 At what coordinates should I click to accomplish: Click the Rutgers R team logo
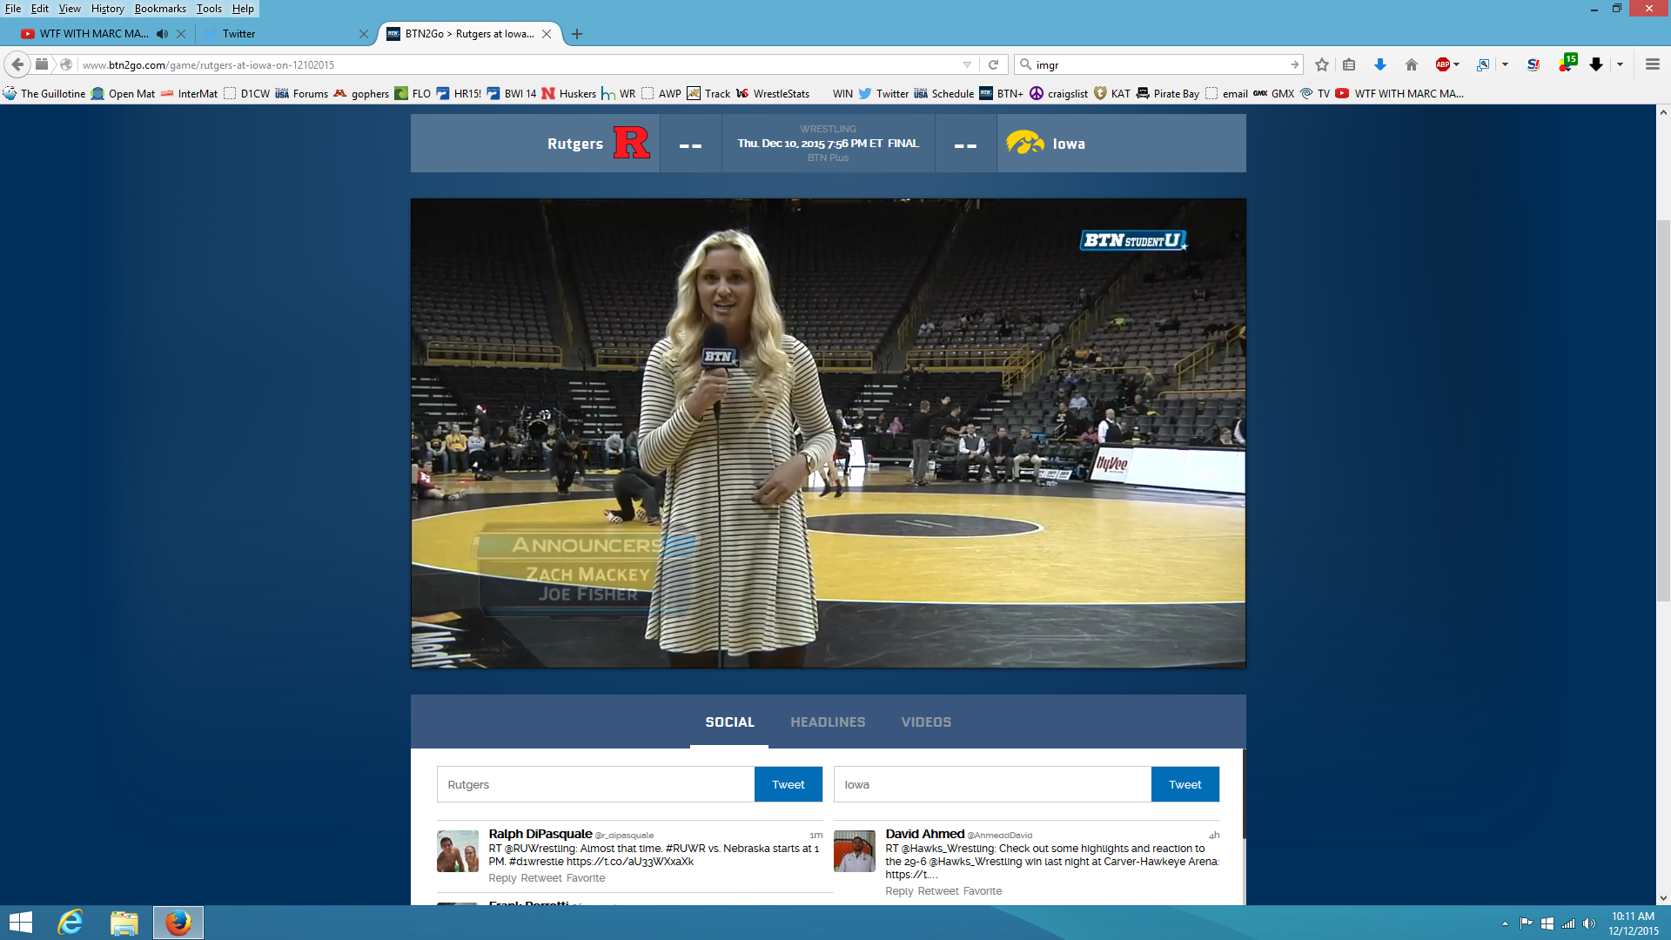[x=631, y=143]
